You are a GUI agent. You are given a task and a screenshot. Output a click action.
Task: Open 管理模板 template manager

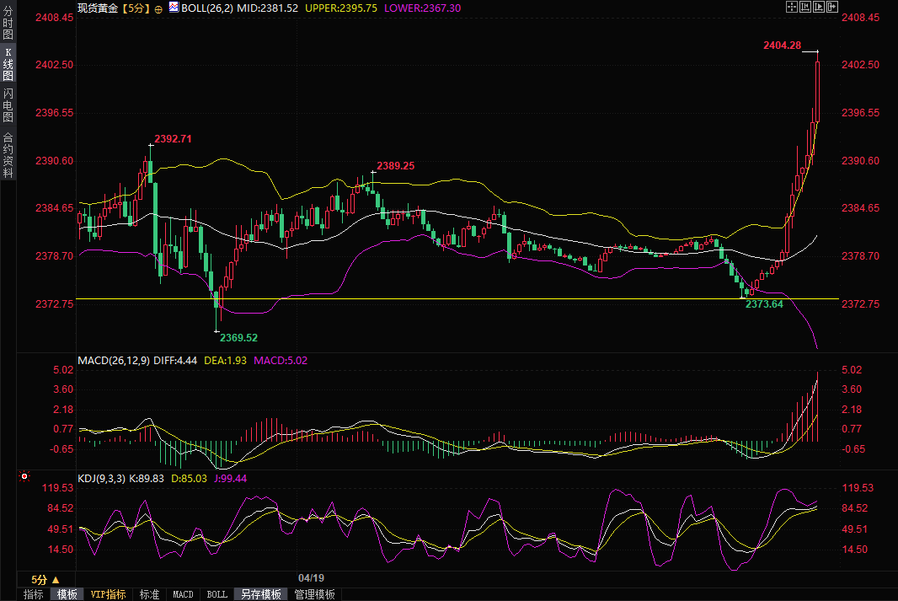[x=314, y=594]
